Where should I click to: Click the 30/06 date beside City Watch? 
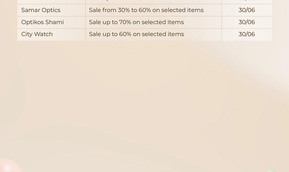pyautogui.click(x=247, y=34)
